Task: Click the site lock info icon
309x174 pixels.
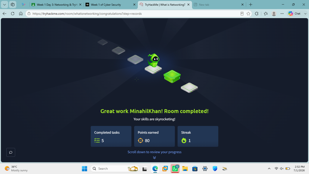Action: [29, 14]
